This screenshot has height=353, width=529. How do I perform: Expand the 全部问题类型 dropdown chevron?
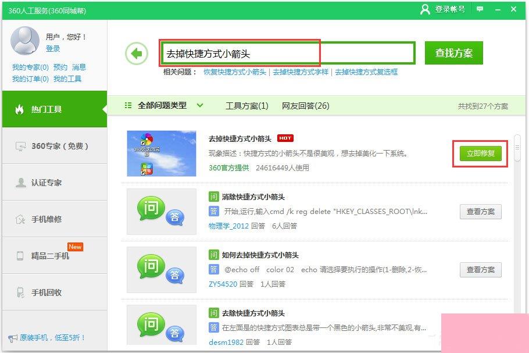[200, 105]
